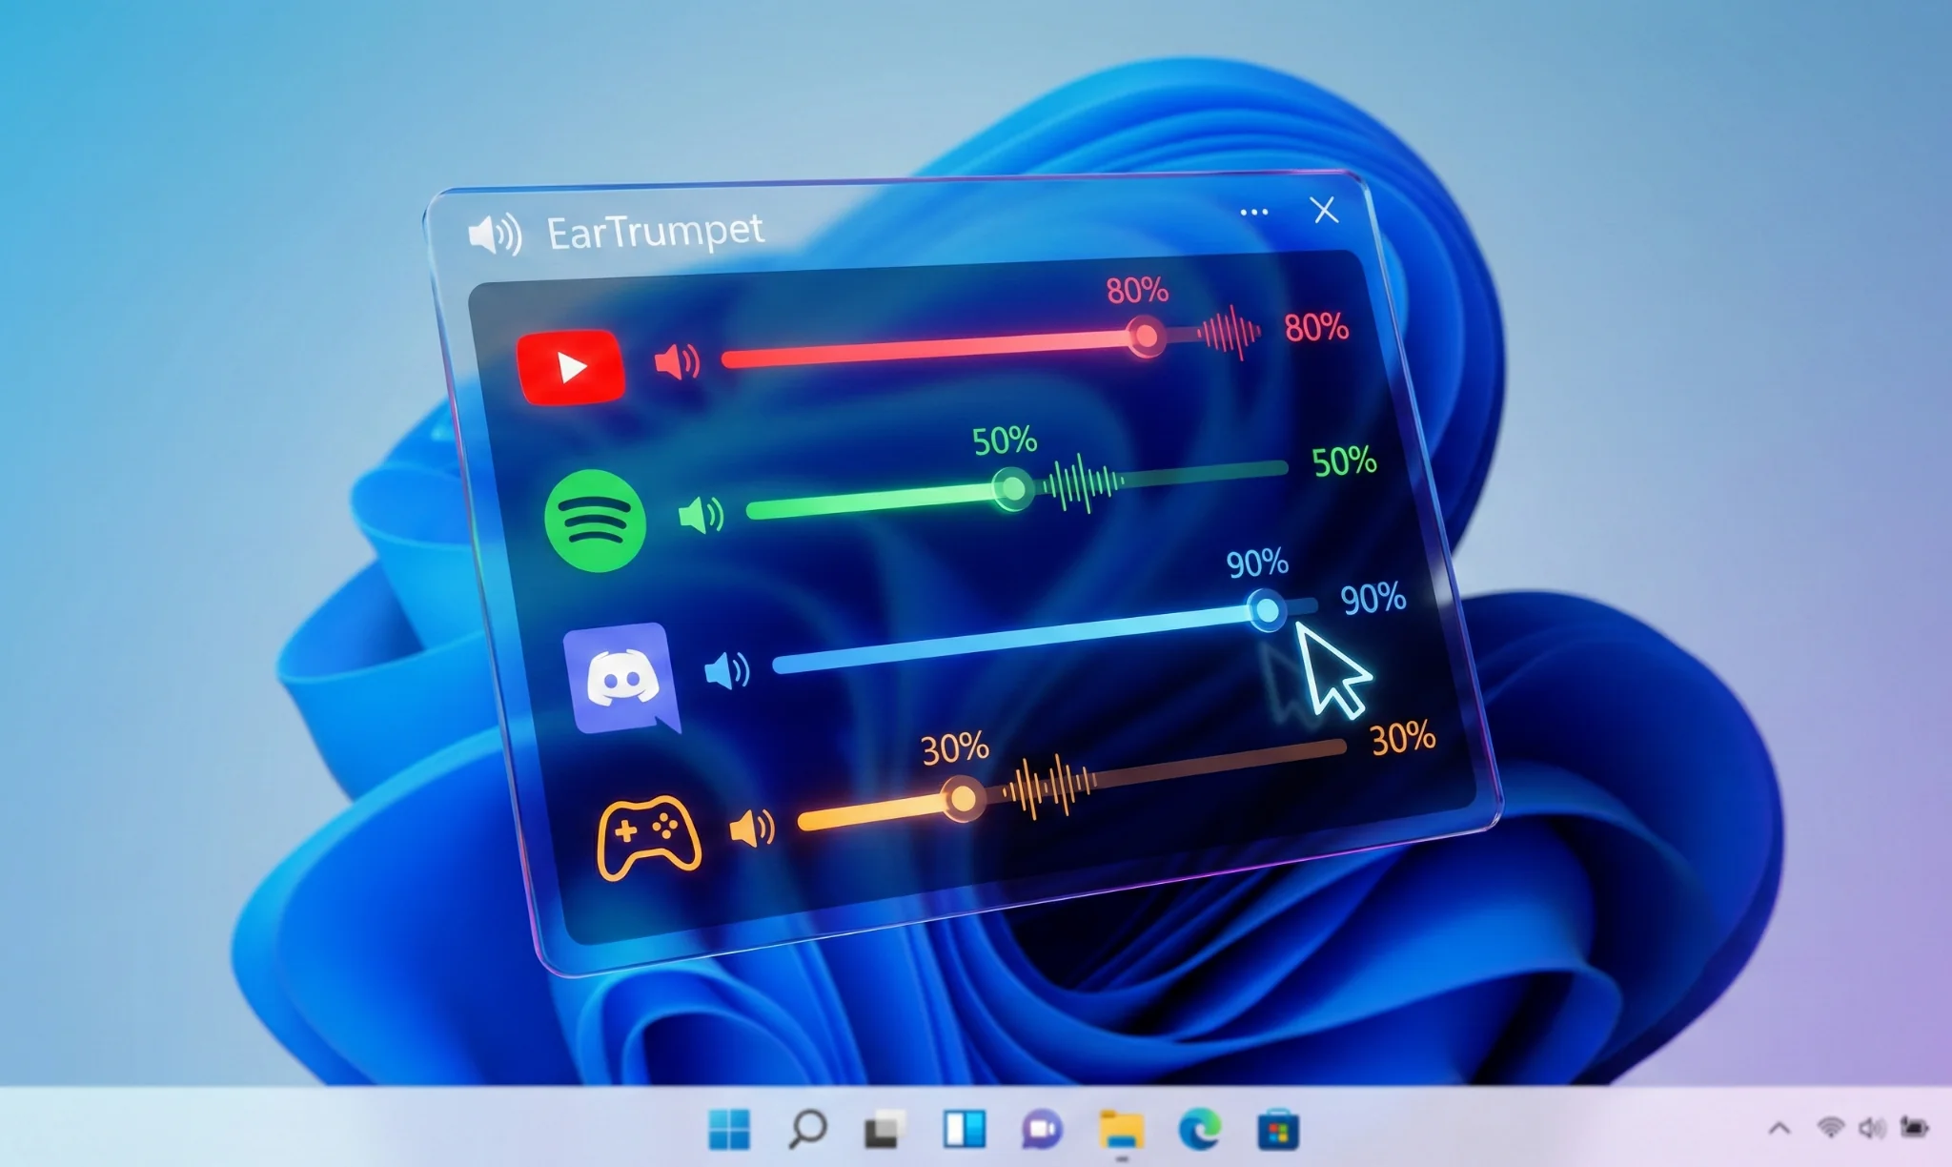Image resolution: width=1952 pixels, height=1167 pixels.
Task: Open taskbar Search magnifier
Action: 807,1129
